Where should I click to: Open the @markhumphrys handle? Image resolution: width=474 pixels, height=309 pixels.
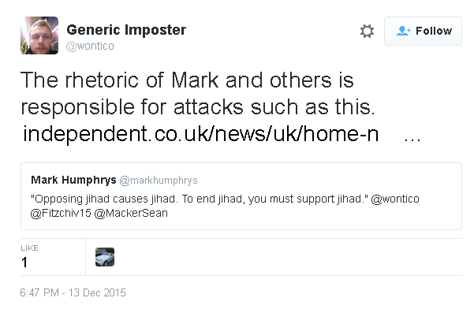159,181
